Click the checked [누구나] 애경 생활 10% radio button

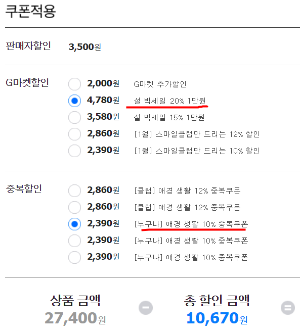(x=74, y=224)
